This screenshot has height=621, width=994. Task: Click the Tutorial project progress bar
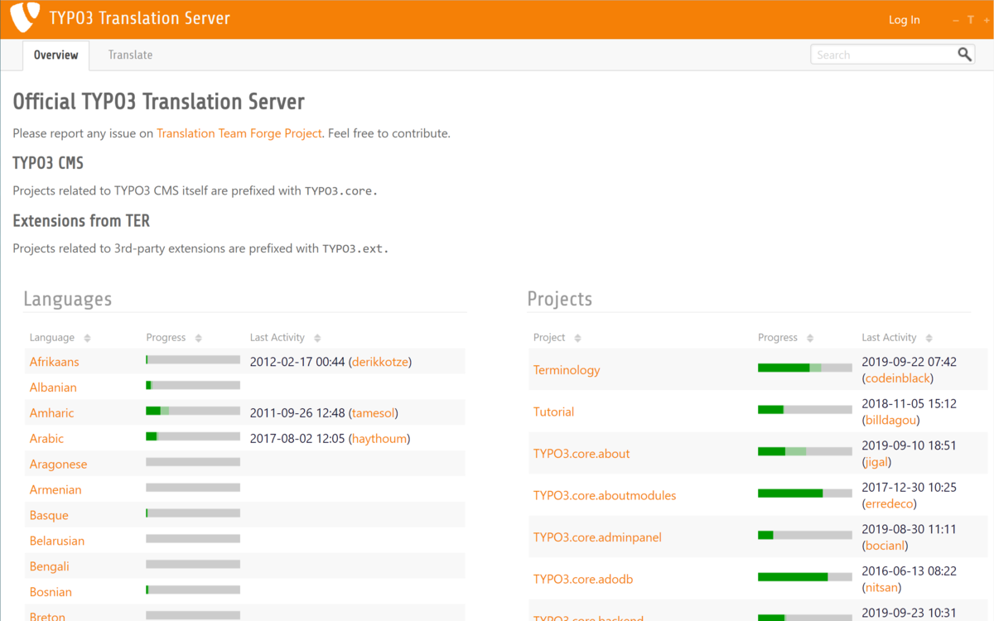(x=805, y=410)
